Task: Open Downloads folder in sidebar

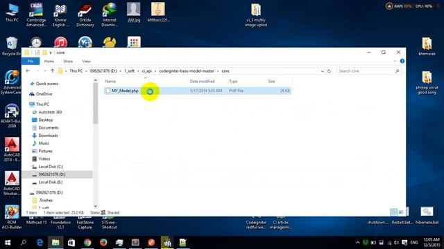Action: [x=48, y=136]
